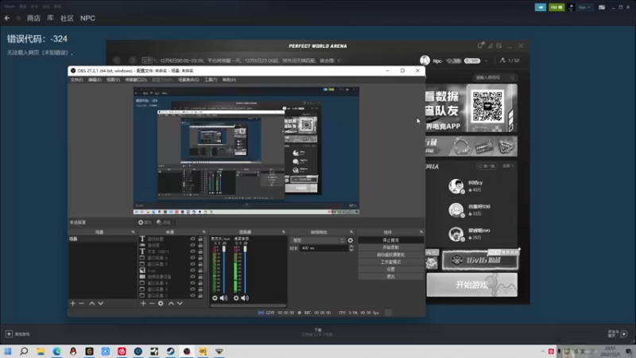Image resolution: width=636 pixels, height=358 pixels.
Task: Open scene transition type dropdown
Action: [318, 240]
